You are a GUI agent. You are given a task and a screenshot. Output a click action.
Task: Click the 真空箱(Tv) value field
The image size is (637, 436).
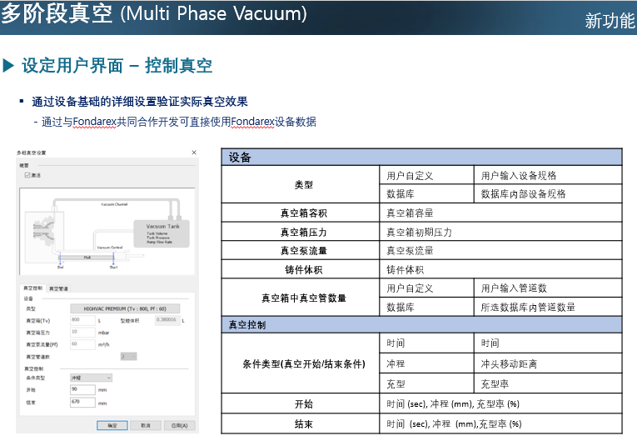click(82, 320)
